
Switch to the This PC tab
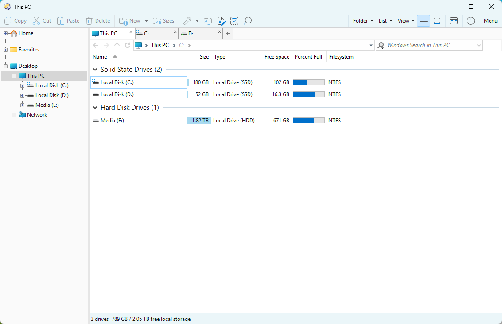(109, 34)
